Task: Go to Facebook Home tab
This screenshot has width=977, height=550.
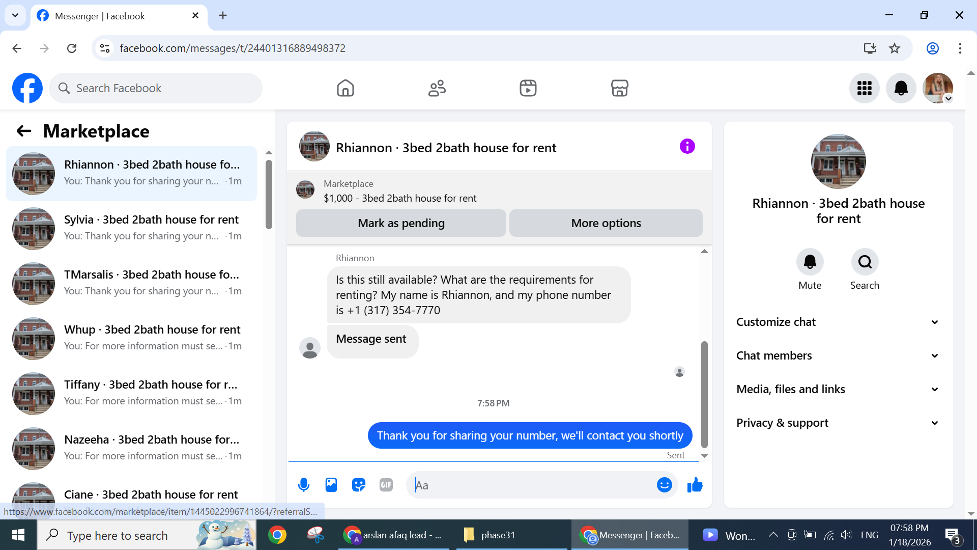Action: 345,88
